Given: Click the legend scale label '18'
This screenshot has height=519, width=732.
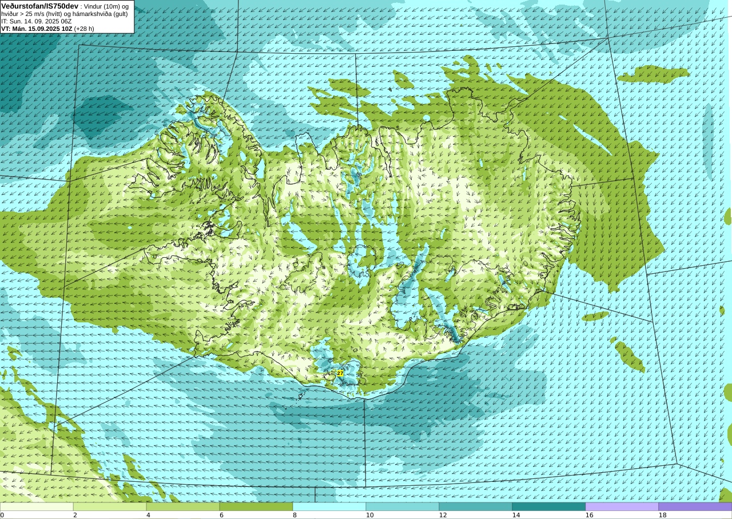Looking at the screenshot, I should coord(662,515).
